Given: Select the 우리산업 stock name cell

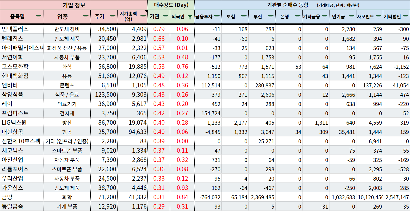Looking at the screenshot, I should (x=22, y=178).
